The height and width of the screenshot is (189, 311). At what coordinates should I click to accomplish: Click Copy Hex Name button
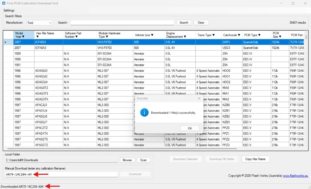click(x=255, y=159)
